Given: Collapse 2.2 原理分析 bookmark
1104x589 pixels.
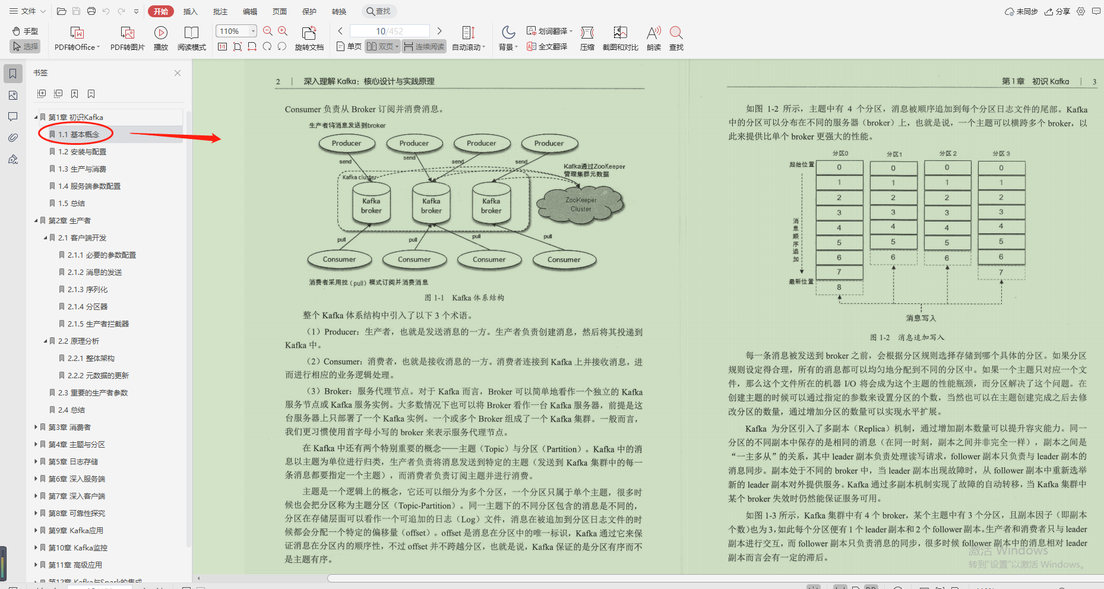Looking at the screenshot, I should click(46, 341).
